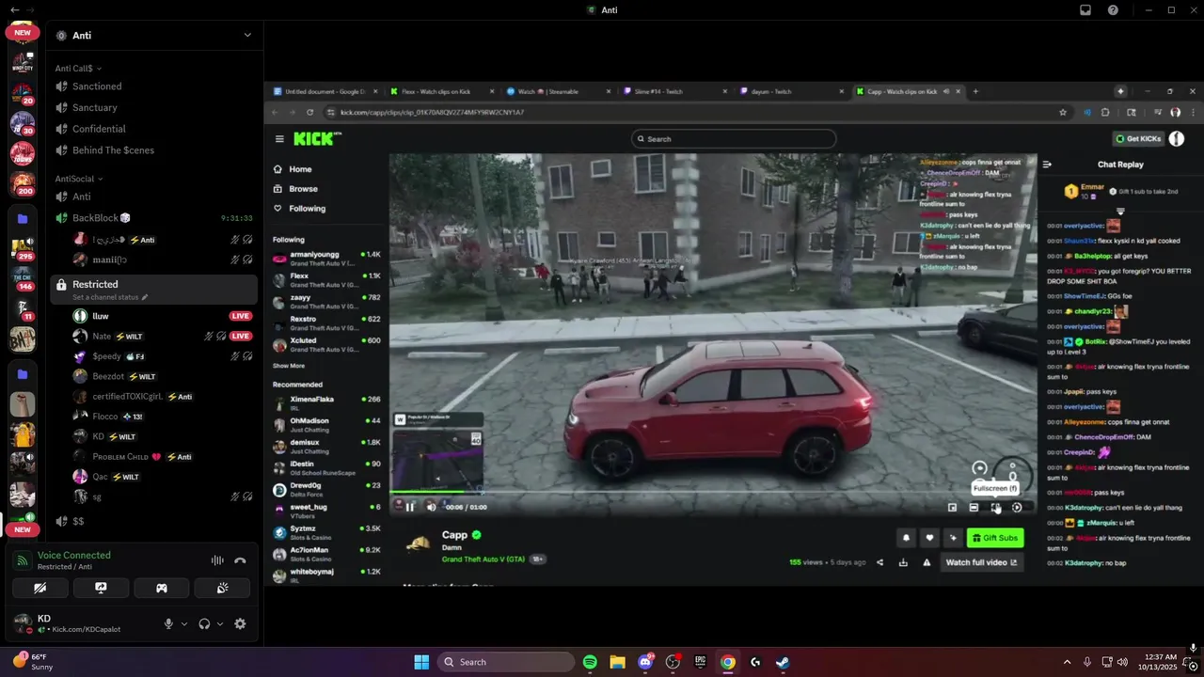1204x677 pixels.
Task: Mute the Discord microphone
Action: pyautogui.click(x=169, y=623)
